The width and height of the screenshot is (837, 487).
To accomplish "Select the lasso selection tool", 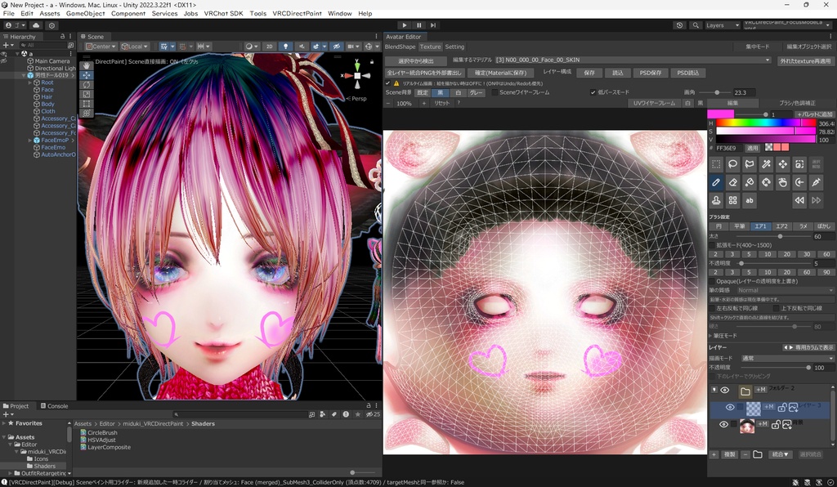I will coord(732,164).
